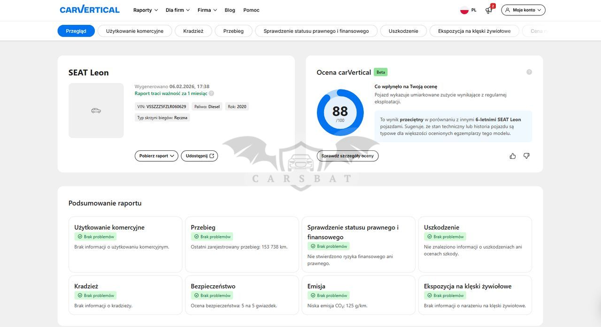Select the Przegląd tab
This screenshot has width=601, height=327.
pos(76,31)
